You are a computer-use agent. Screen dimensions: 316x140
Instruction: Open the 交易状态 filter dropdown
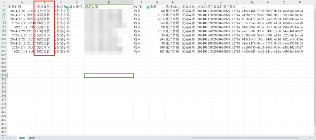[x=196, y=7]
